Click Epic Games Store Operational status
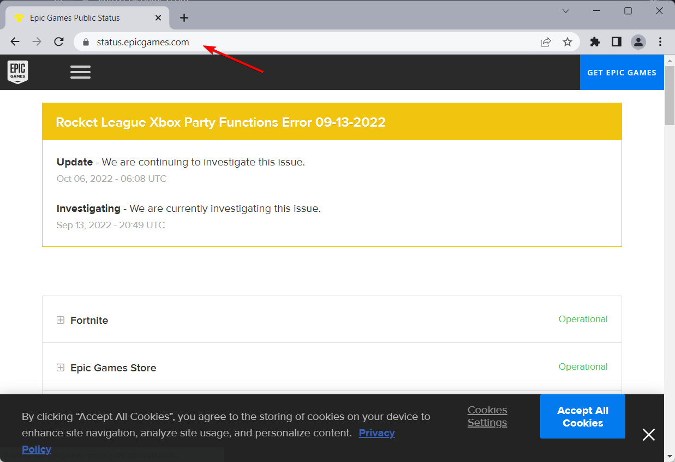This screenshot has height=462, width=675. [583, 366]
